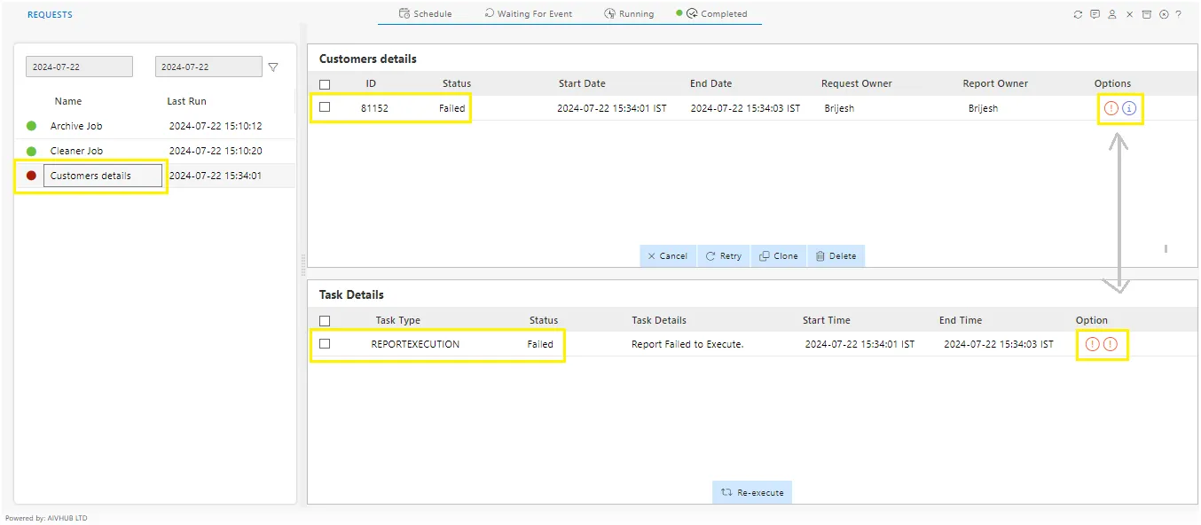
Task: Open the message/comments icon in top toolbar
Action: [x=1095, y=14]
